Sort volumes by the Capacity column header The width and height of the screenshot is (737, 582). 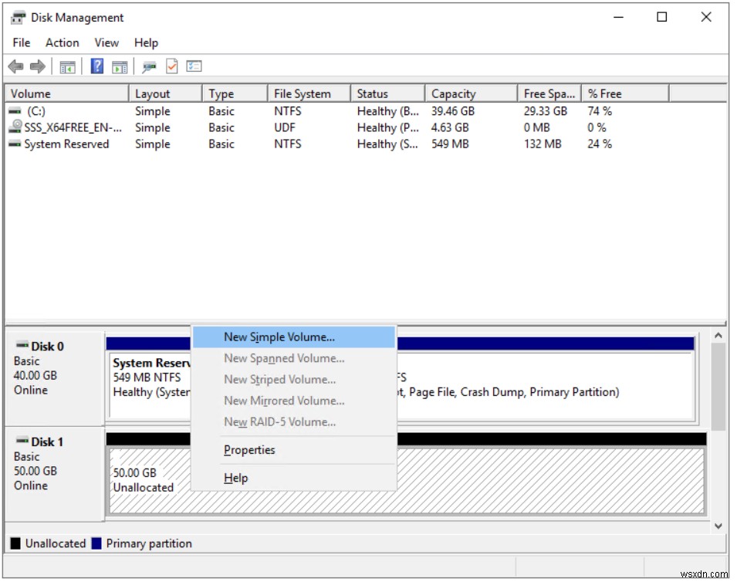[463, 93]
